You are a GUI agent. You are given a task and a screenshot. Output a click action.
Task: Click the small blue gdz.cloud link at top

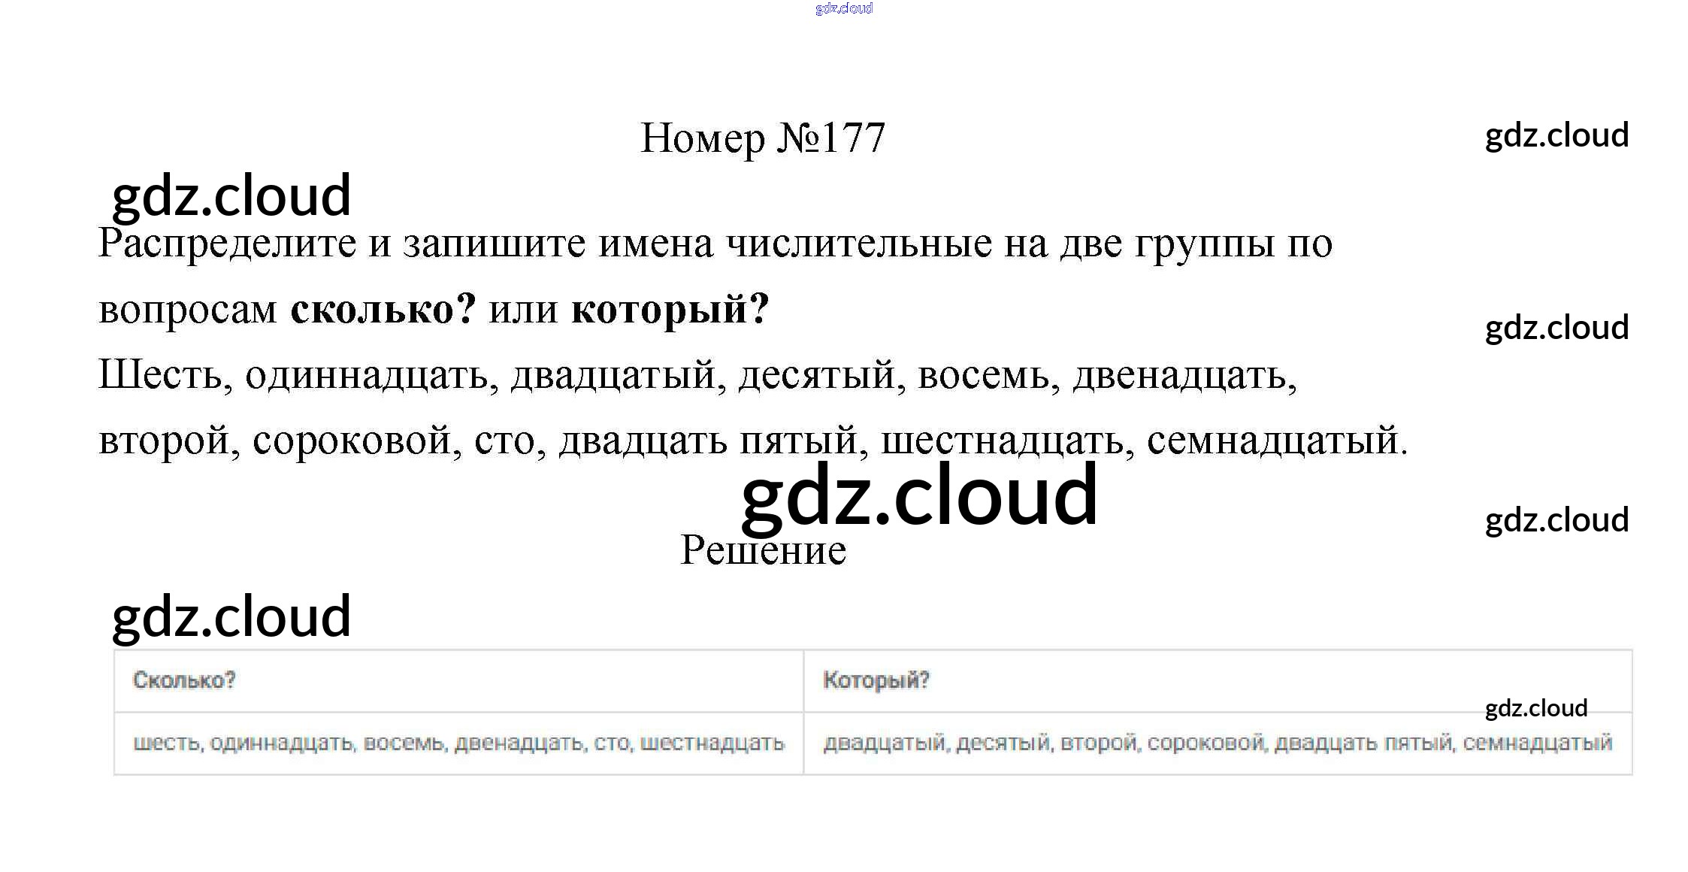[843, 8]
